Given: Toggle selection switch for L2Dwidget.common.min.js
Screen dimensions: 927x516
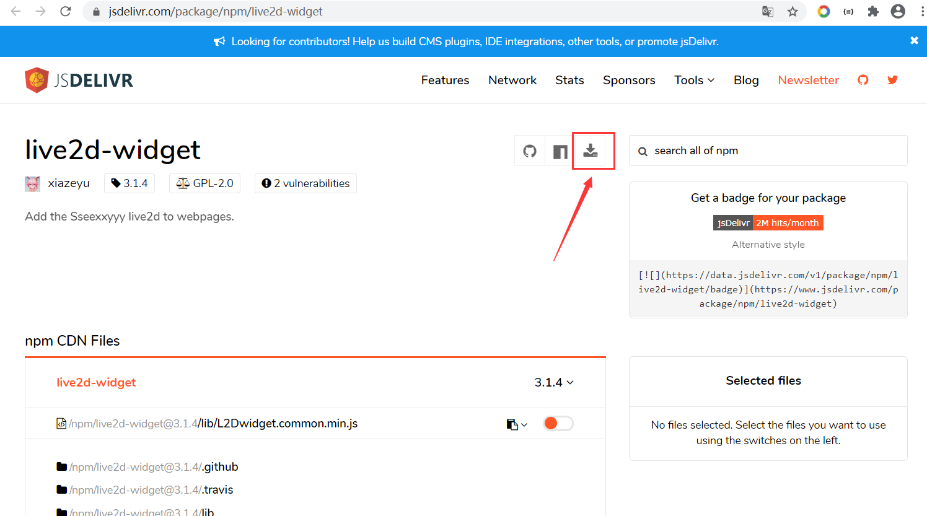Looking at the screenshot, I should pos(558,423).
